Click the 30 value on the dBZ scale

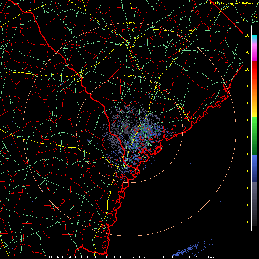click(247, 120)
